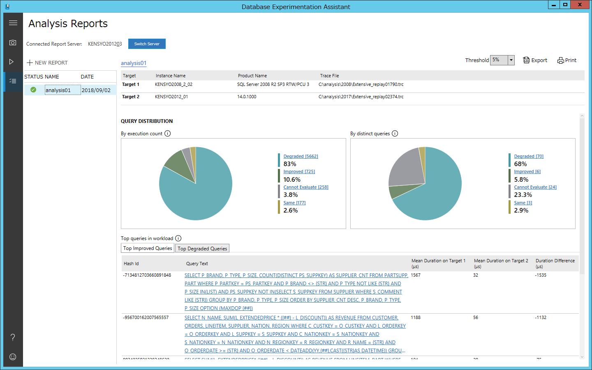Image resolution: width=592 pixels, height=370 pixels.
Task: Open the hamburger navigation menu
Action: point(13,23)
